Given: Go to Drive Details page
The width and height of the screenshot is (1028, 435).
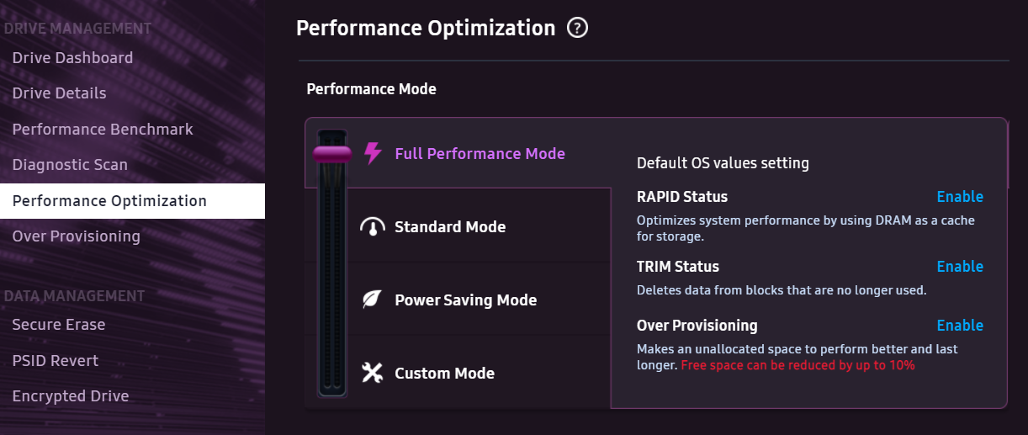Looking at the screenshot, I should click(59, 93).
